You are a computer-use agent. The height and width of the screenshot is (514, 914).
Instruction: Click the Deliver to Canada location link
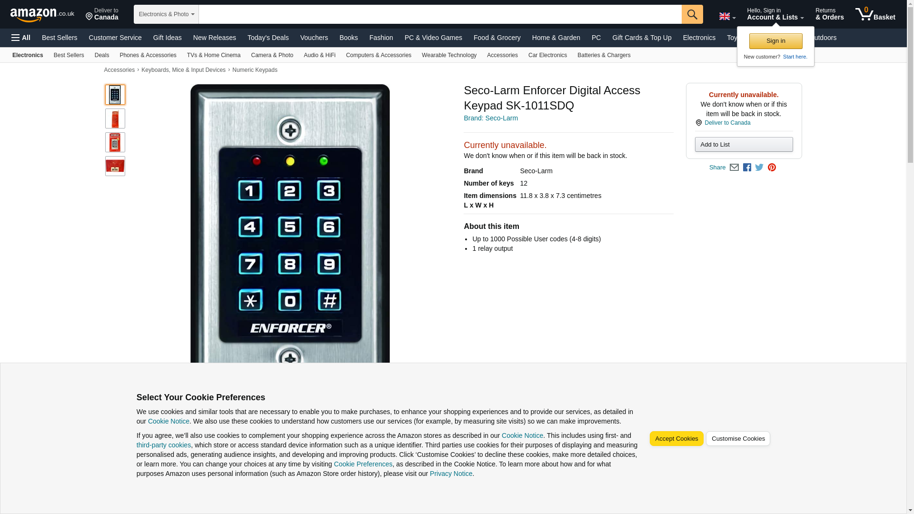[102, 14]
